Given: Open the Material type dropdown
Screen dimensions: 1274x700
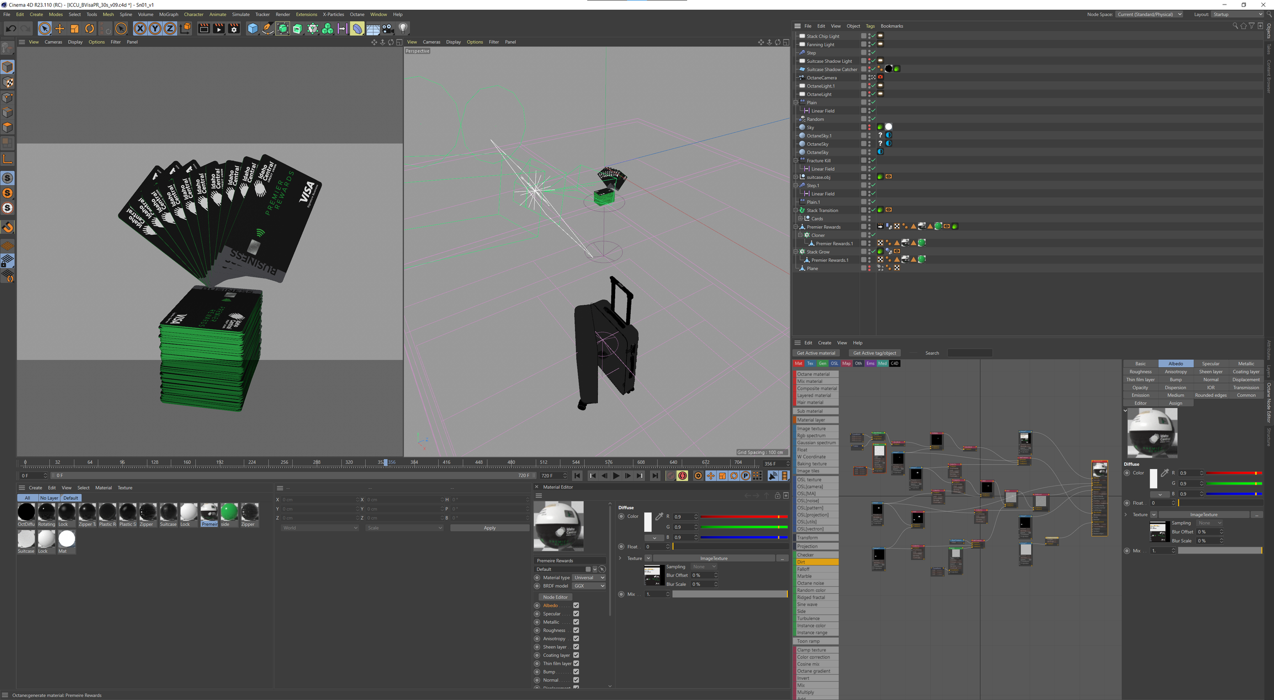Looking at the screenshot, I should point(589,578).
